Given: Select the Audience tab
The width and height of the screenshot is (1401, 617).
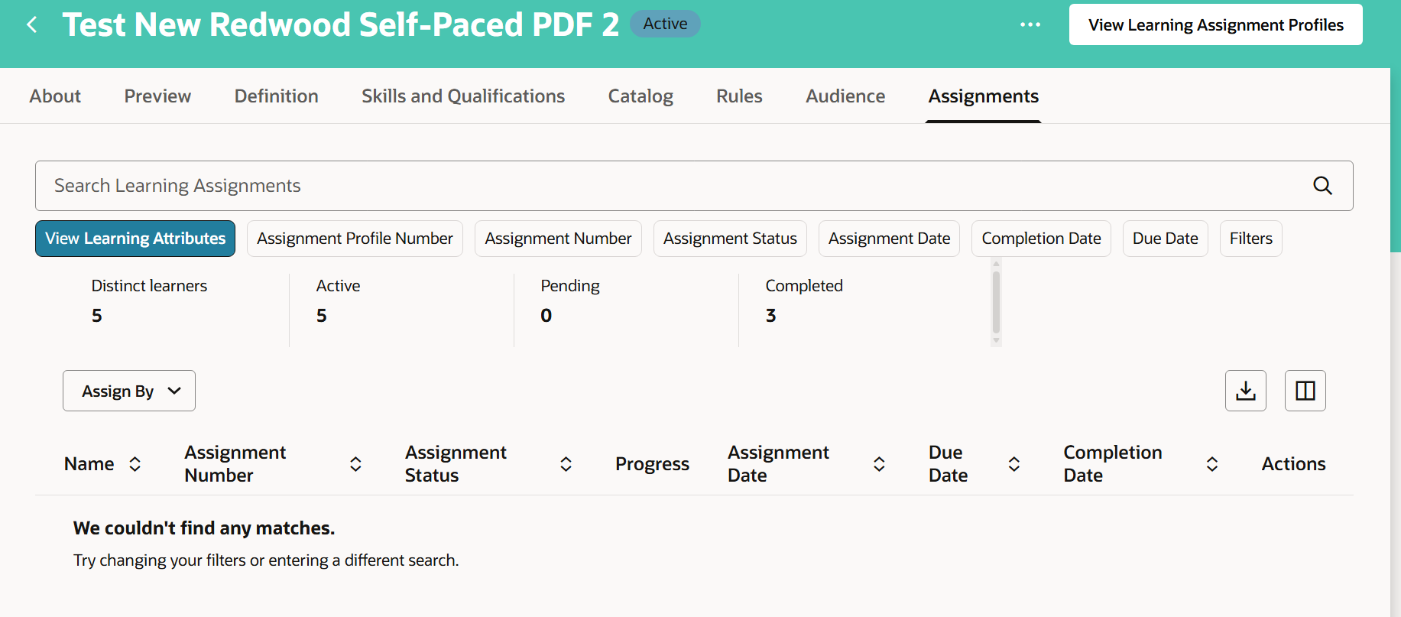Looking at the screenshot, I should 845,96.
